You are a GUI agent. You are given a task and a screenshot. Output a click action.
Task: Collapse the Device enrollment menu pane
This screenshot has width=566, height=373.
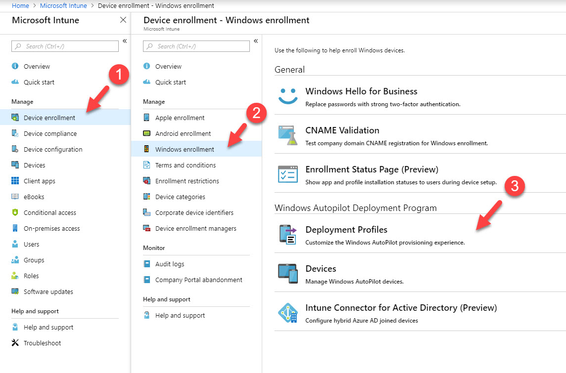coord(256,41)
